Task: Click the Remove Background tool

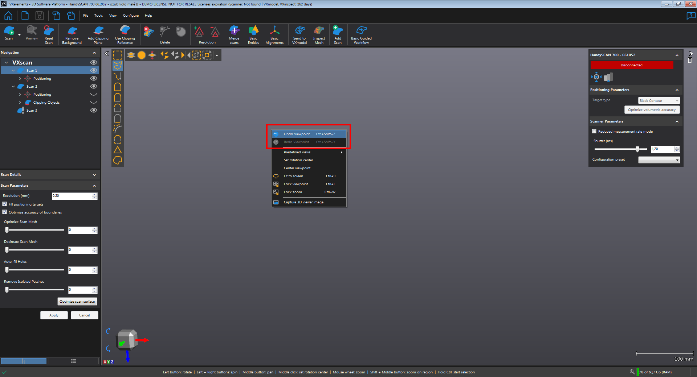Action: point(72,35)
